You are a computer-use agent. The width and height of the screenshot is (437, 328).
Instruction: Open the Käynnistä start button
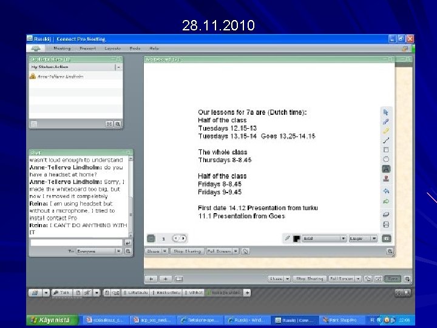(52, 320)
